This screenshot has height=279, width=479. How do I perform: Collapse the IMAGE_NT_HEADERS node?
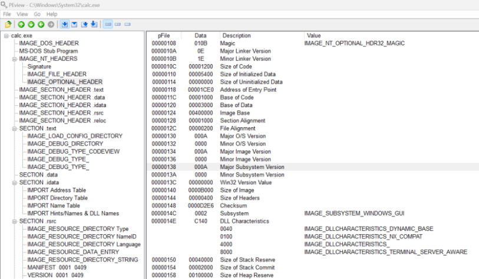pos(14,59)
